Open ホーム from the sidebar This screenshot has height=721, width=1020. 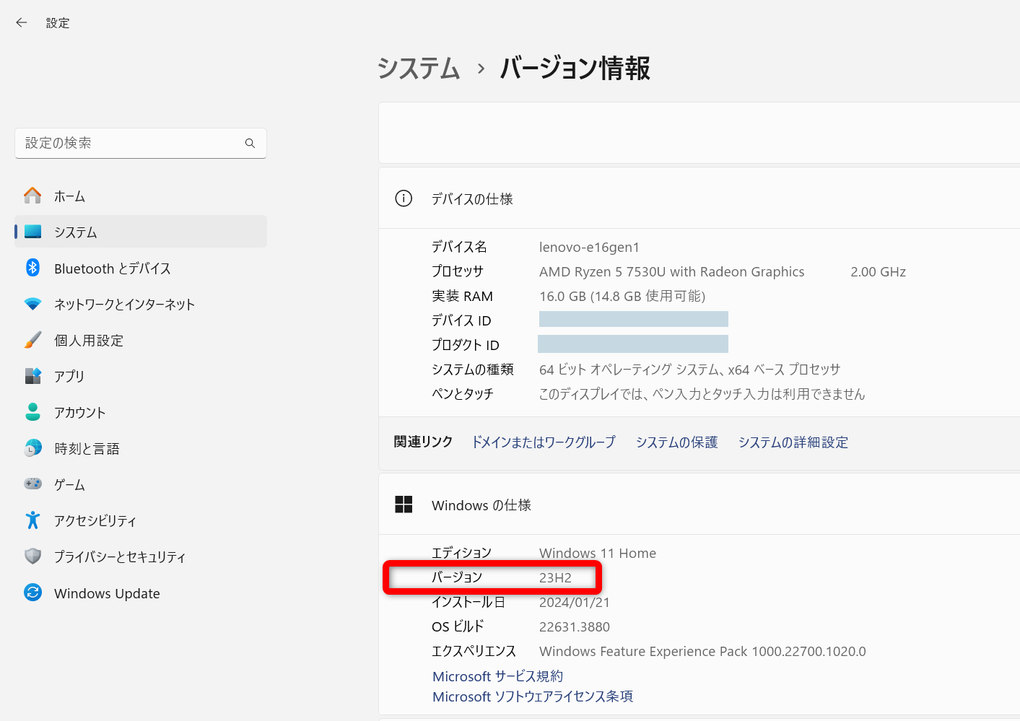click(69, 195)
